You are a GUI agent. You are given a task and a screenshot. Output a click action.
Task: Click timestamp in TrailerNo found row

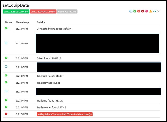[22, 100]
